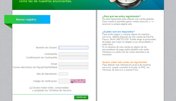Click the 'Contraseña:' label text
176x101 pixels.
(x=51, y=54)
